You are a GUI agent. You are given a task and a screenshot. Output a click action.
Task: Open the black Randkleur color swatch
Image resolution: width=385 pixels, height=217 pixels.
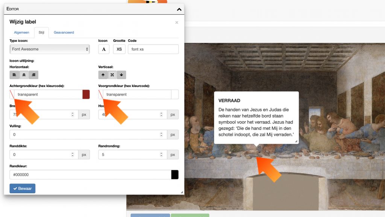(175, 175)
